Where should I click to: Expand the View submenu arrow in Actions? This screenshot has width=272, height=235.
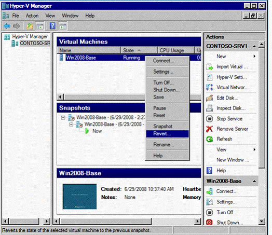tap(254, 149)
